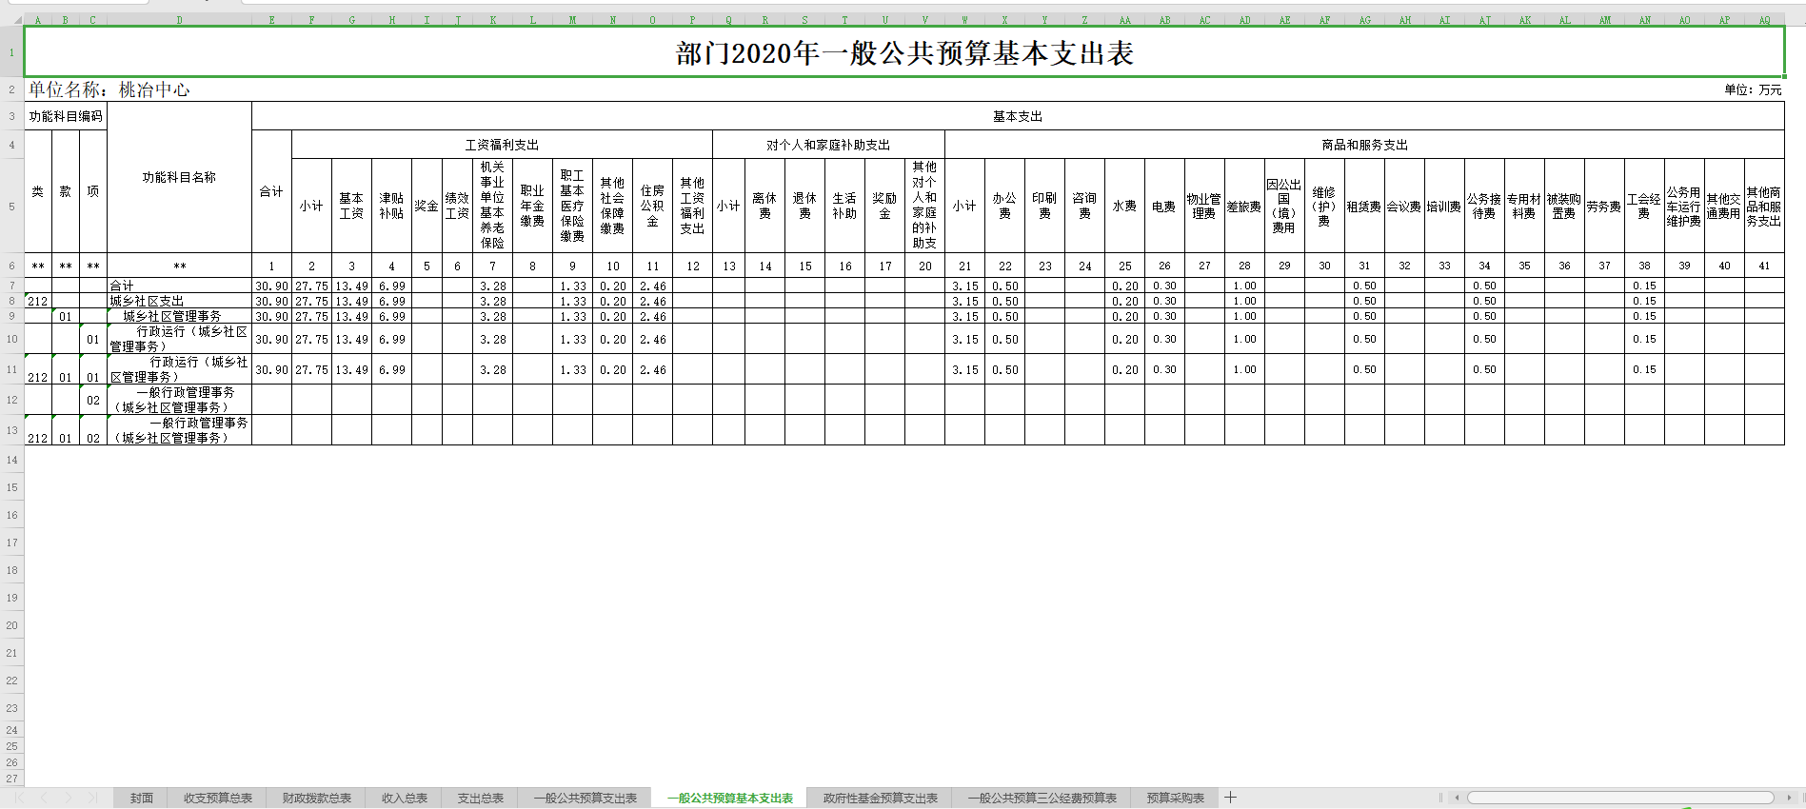
Task: Go to next sheet tab arrow
Action: coord(68,798)
